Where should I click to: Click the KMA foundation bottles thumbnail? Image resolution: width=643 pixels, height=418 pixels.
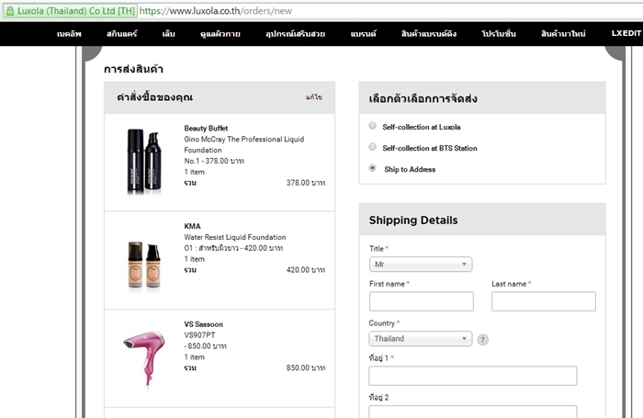click(x=144, y=265)
